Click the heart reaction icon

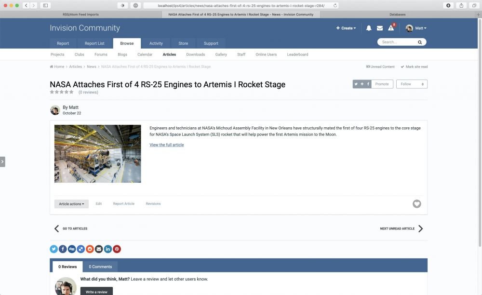click(417, 204)
